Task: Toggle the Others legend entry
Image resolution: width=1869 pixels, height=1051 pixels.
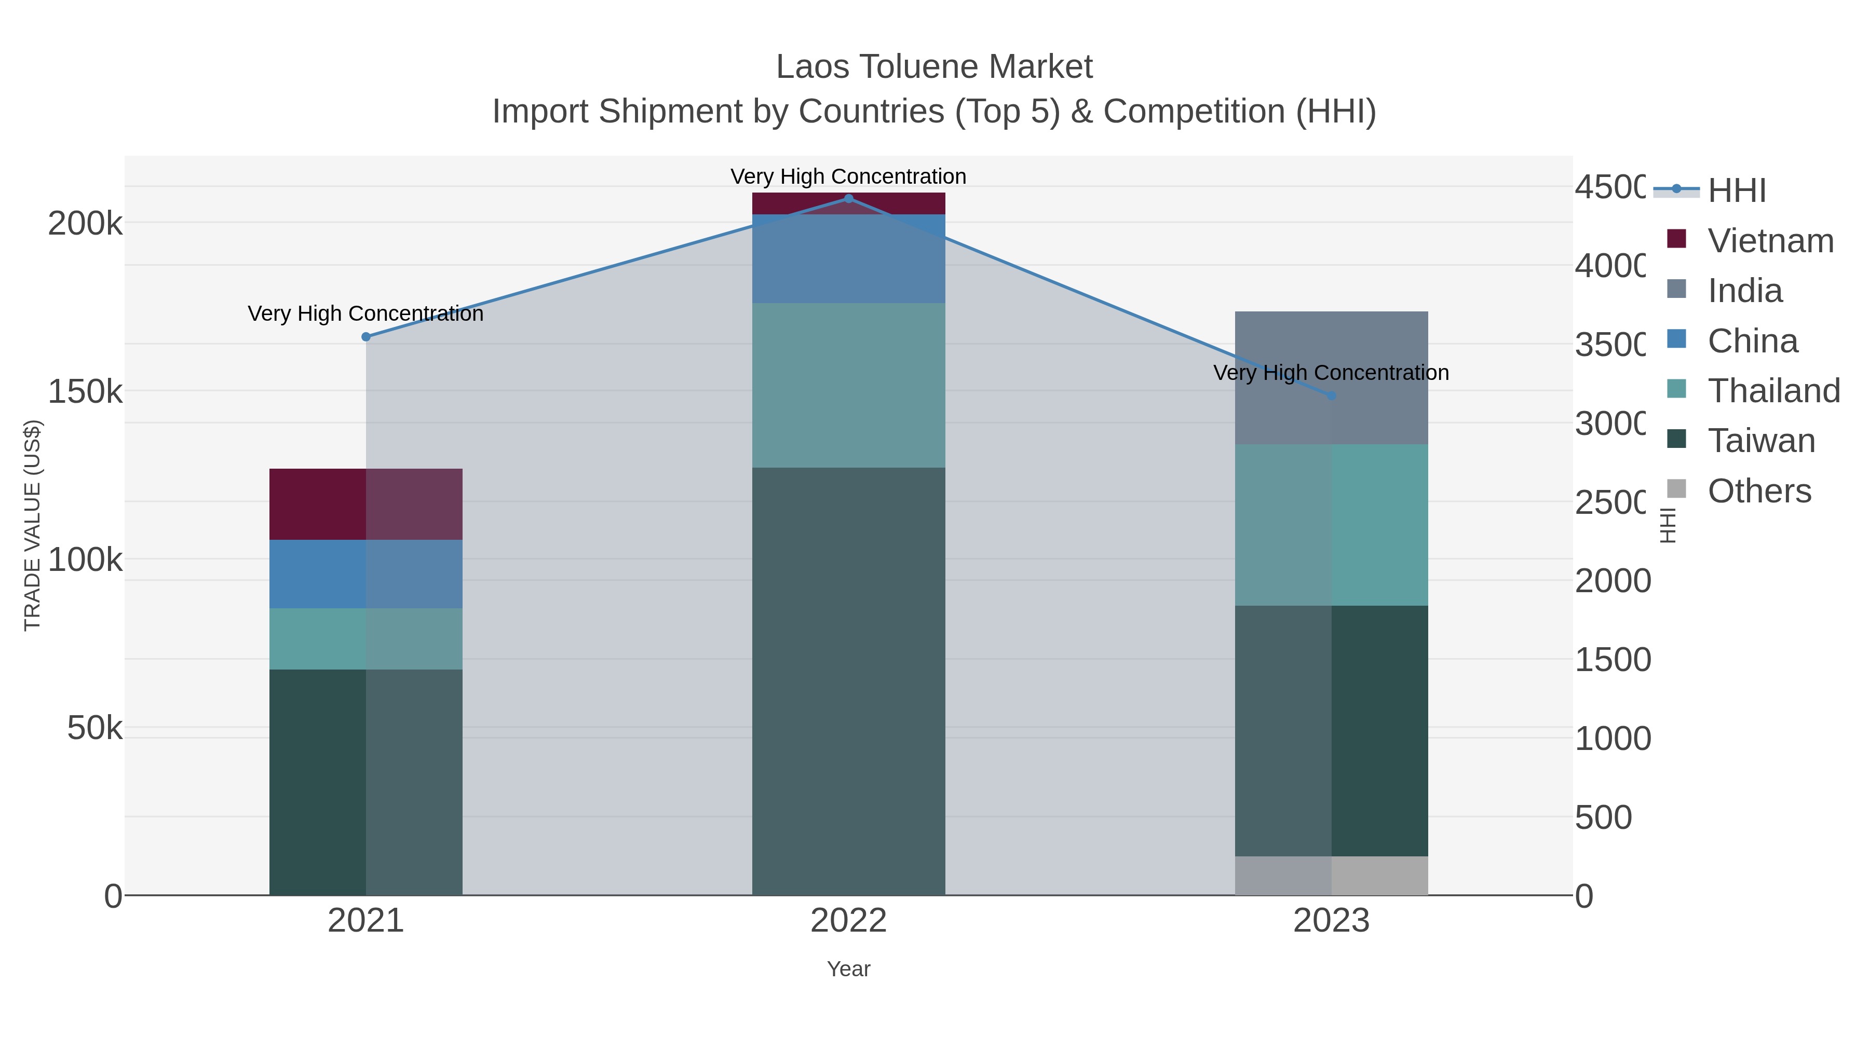Action: click(1739, 490)
